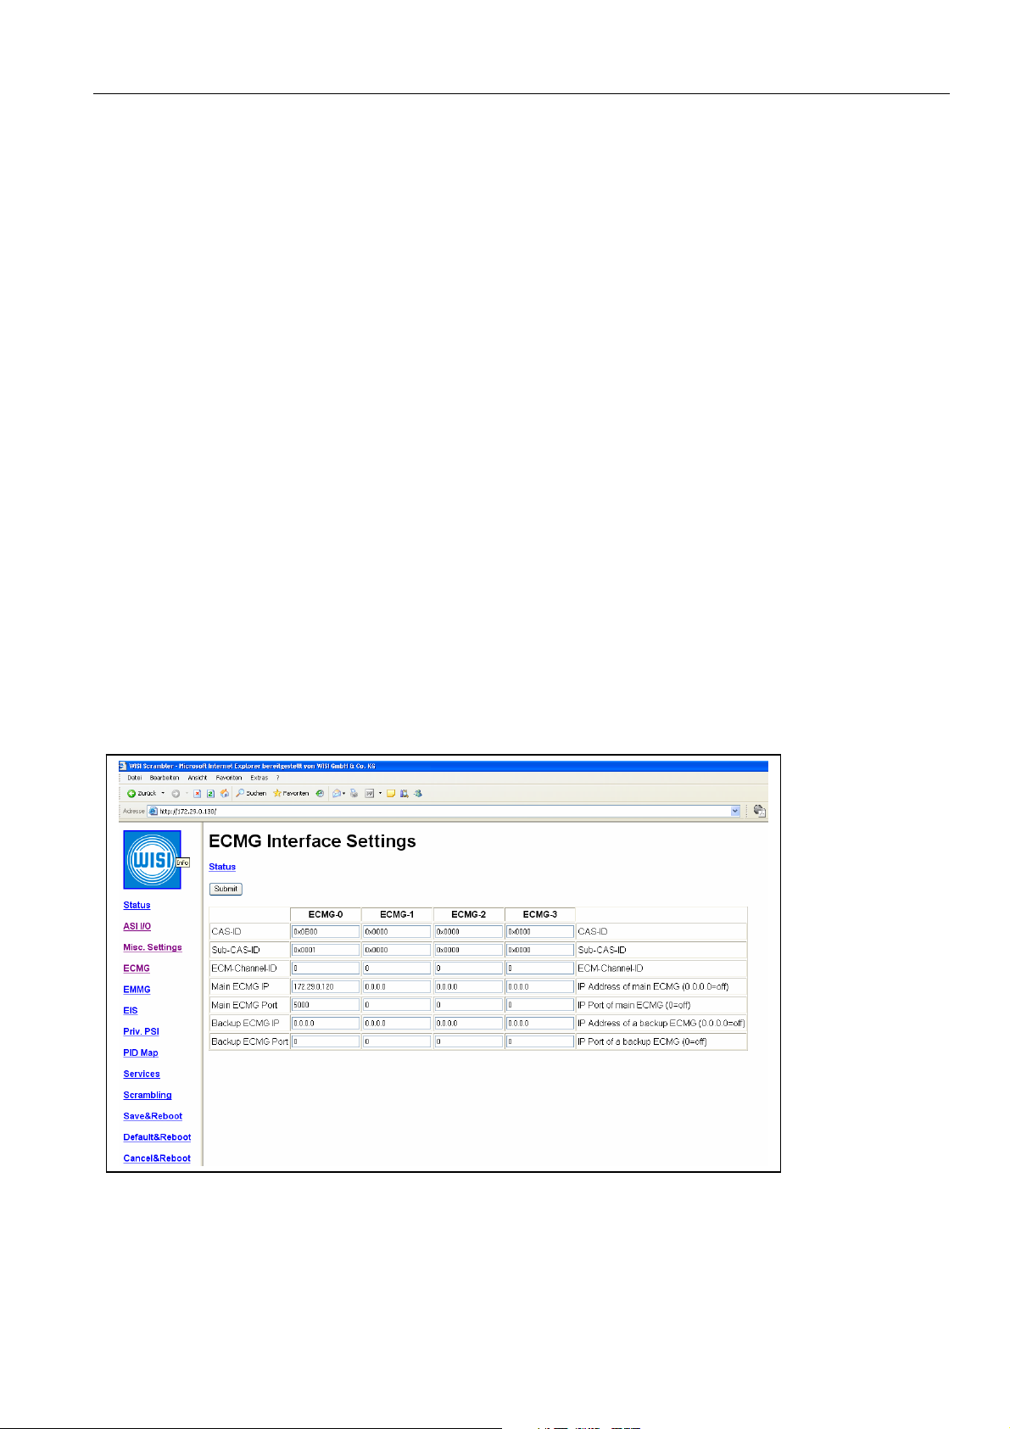
Task: Open the mail icon dropdown arrow
Action: (343, 794)
